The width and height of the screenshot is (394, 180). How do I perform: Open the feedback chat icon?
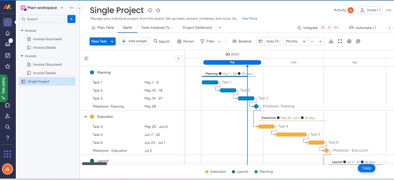tap(358, 41)
